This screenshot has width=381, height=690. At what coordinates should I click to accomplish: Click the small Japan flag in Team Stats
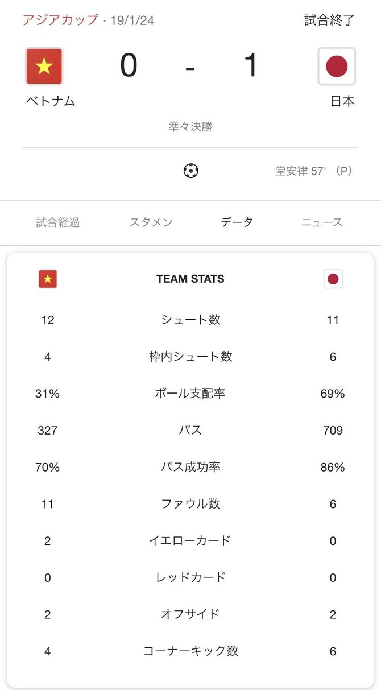pyautogui.click(x=333, y=279)
